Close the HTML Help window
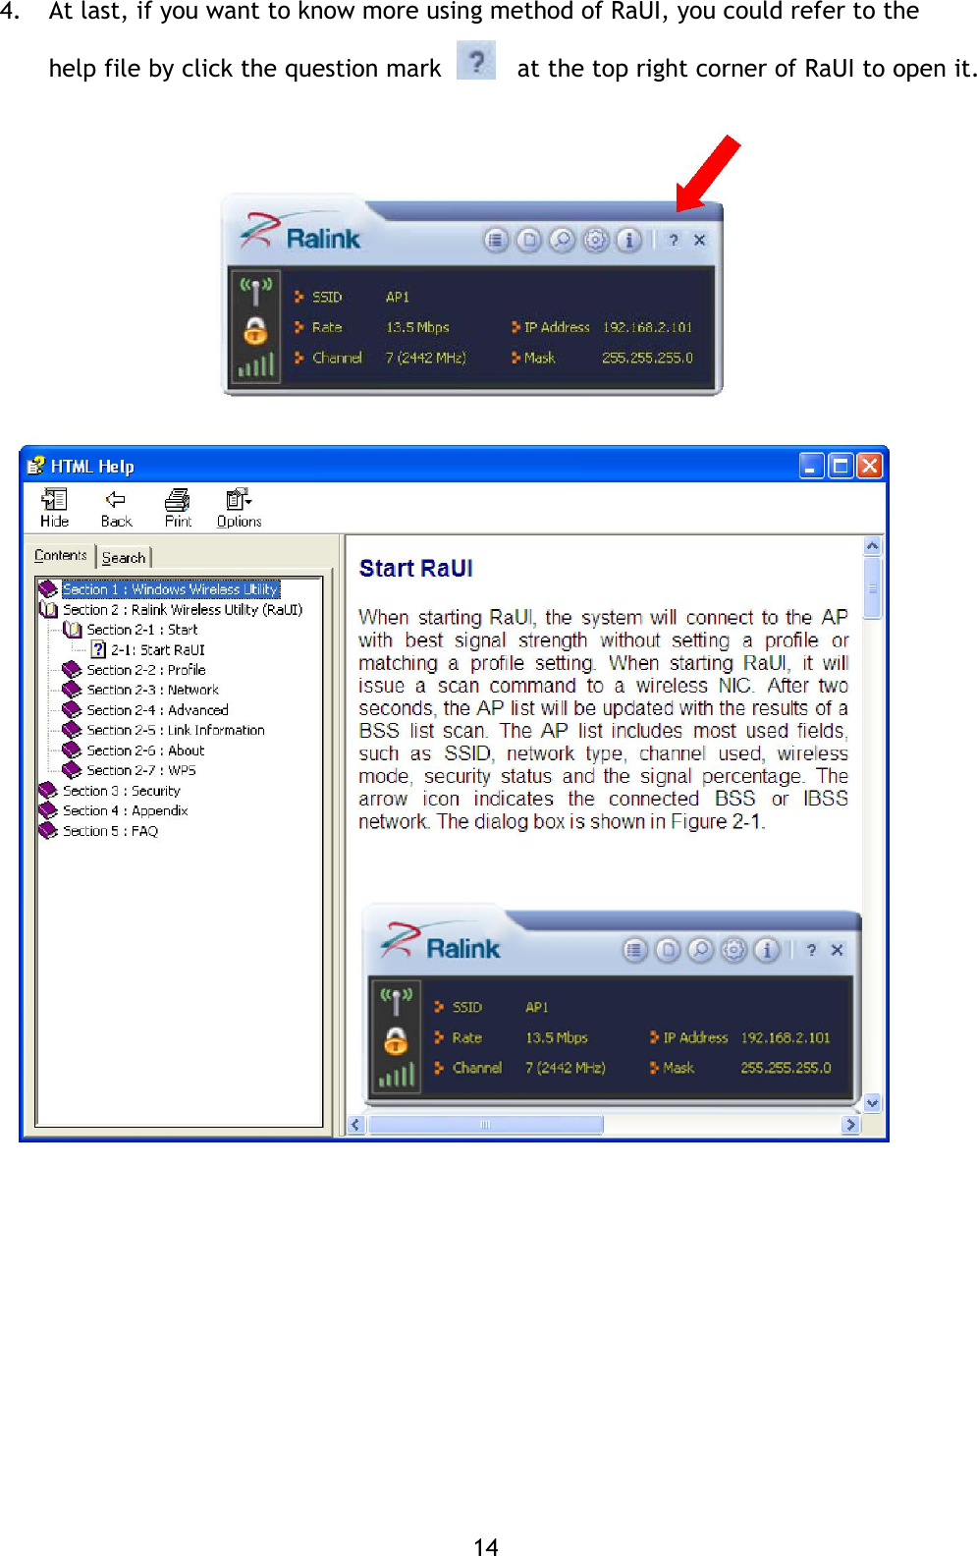The height and width of the screenshot is (1556, 977). [869, 466]
